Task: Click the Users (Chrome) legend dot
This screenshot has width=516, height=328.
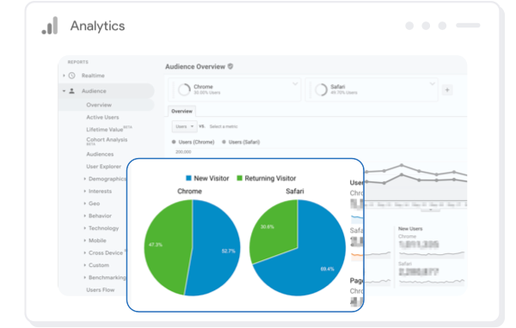Action: point(174,142)
